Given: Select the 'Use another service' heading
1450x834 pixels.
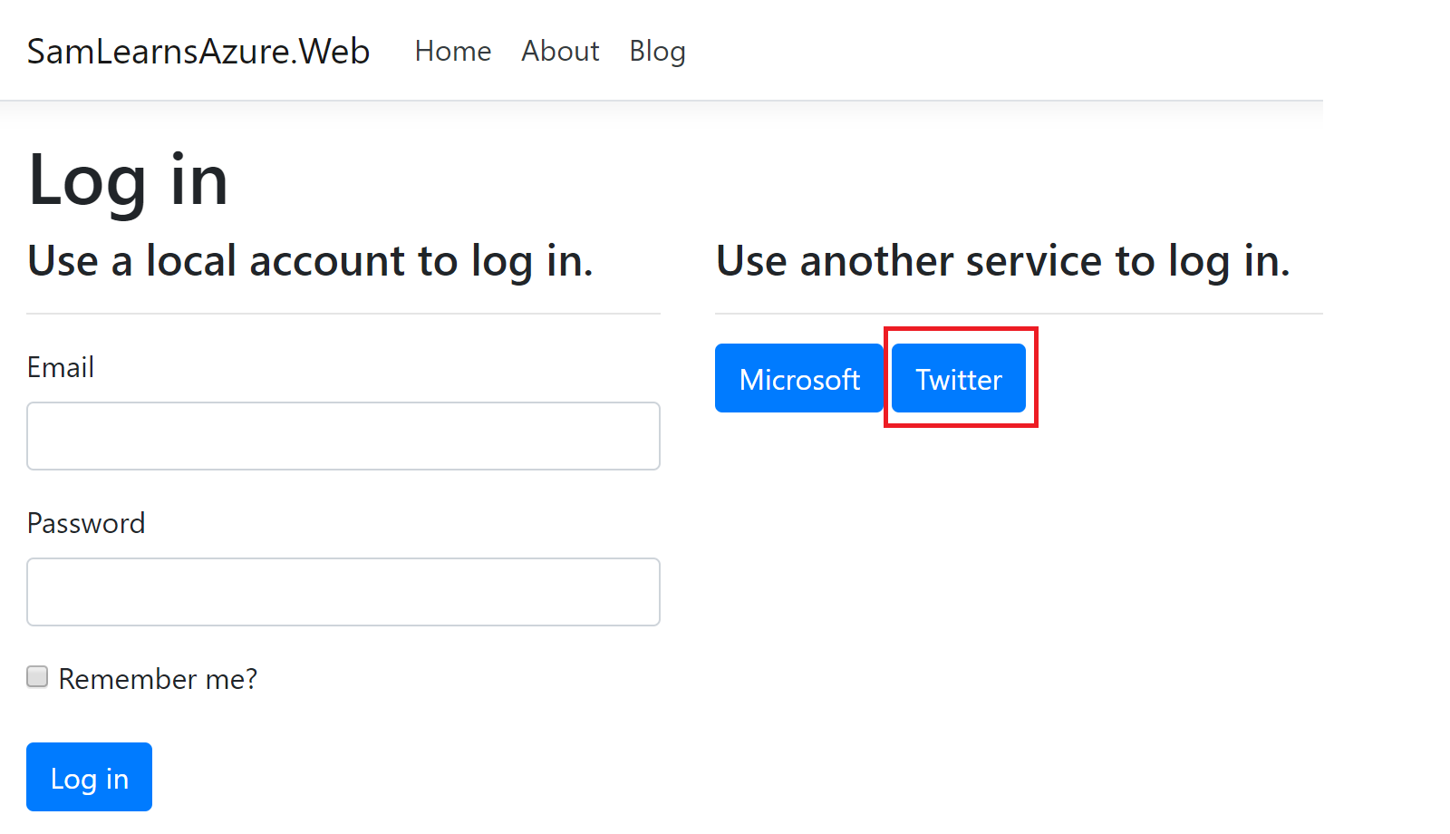Looking at the screenshot, I should click(1002, 261).
